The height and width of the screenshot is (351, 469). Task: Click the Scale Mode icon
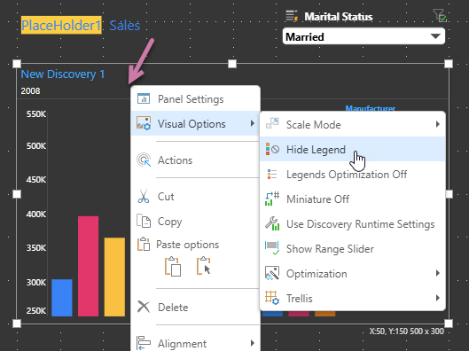click(x=272, y=124)
